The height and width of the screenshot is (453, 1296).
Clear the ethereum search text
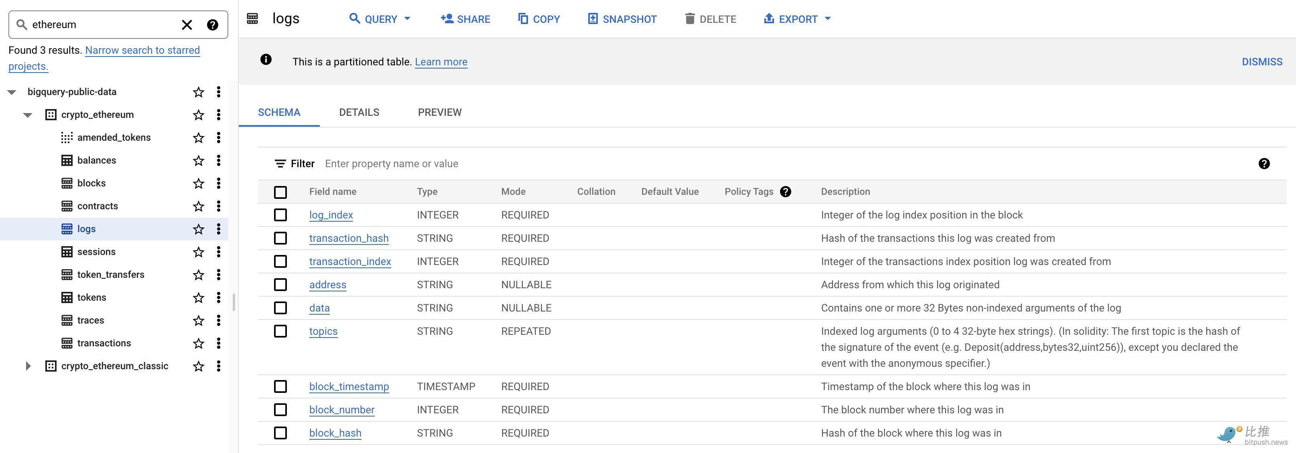point(187,24)
